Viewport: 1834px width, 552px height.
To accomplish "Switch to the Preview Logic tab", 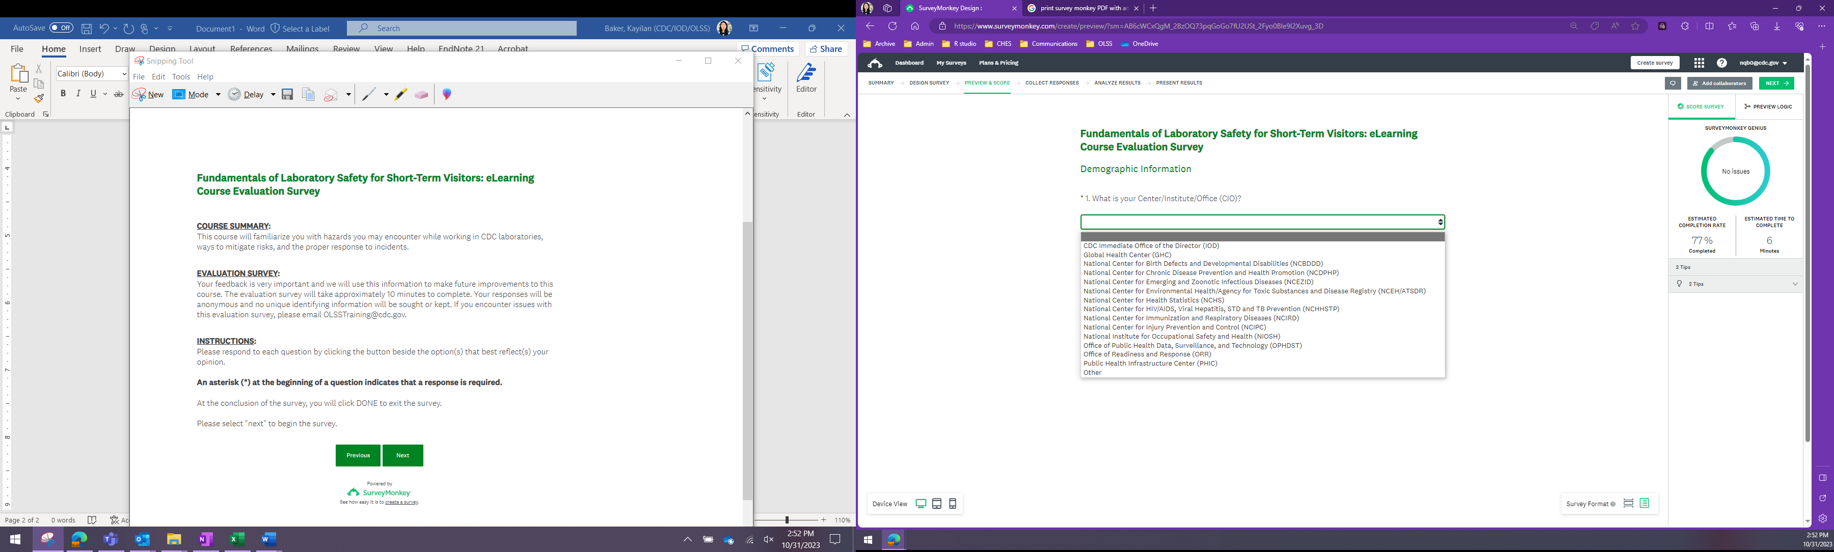I will point(1768,107).
